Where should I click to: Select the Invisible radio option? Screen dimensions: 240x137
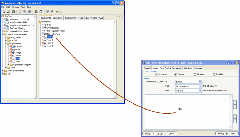point(214,75)
